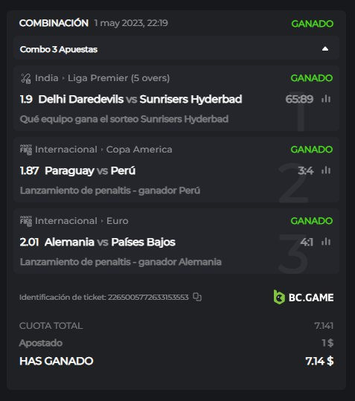Click the HAS GANADO 7.14 $ amount
The image size is (355, 401).
319,361
